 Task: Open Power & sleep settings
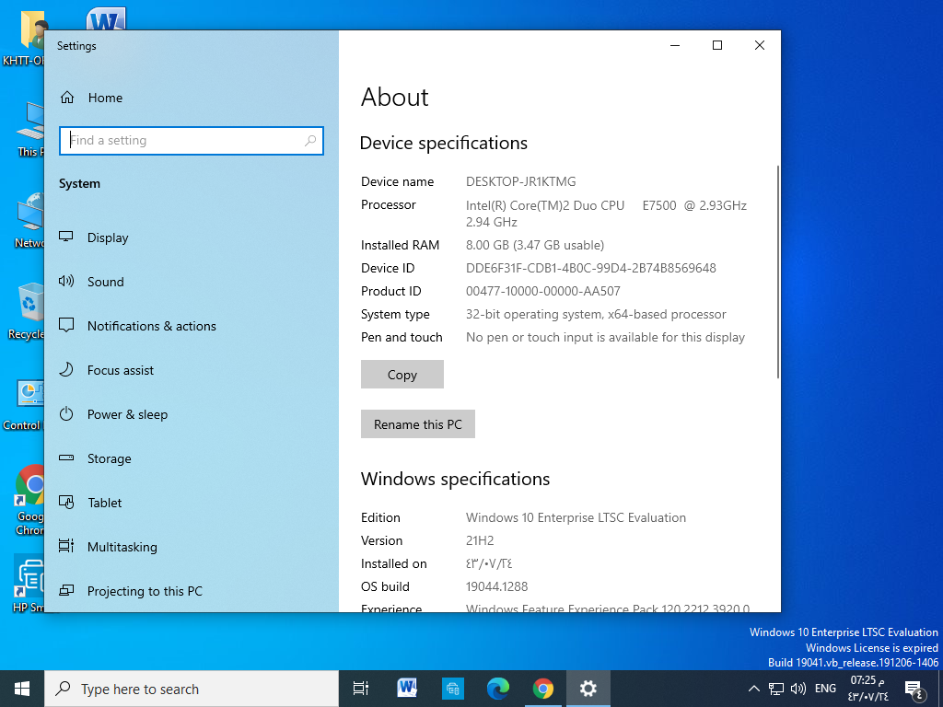192,414
